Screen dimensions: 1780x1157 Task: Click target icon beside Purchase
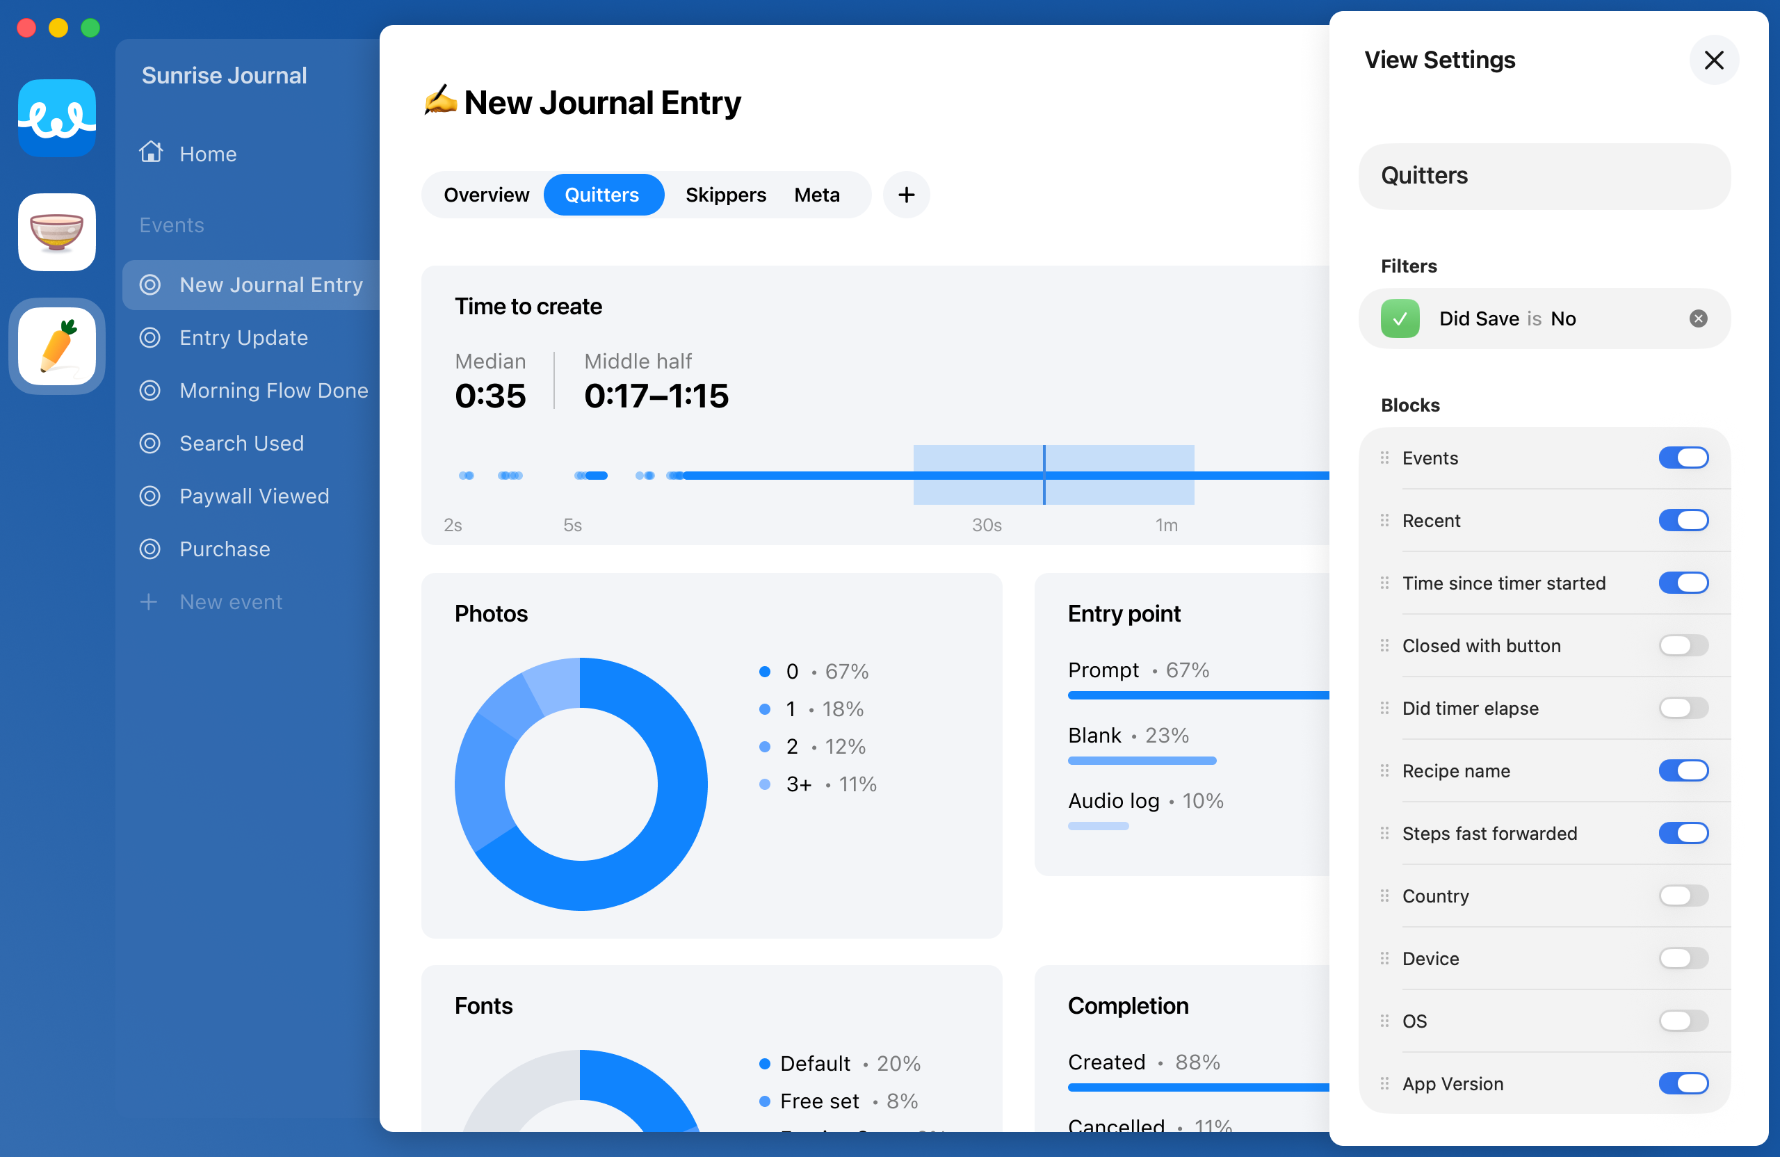[150, 549]
